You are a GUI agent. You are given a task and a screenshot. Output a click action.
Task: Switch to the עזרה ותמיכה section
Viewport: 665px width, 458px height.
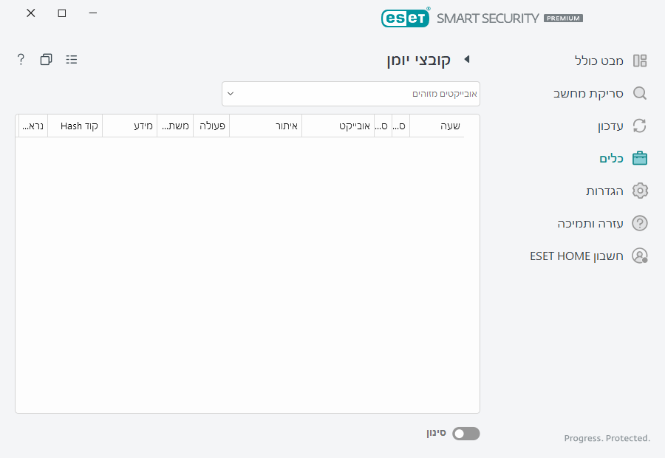tap(591, 223)
